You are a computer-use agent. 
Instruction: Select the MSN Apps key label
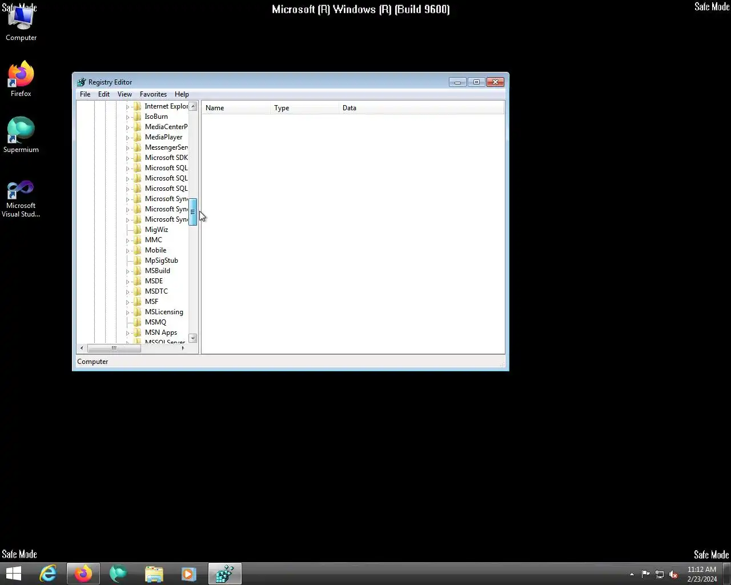(x=161, y=332)
